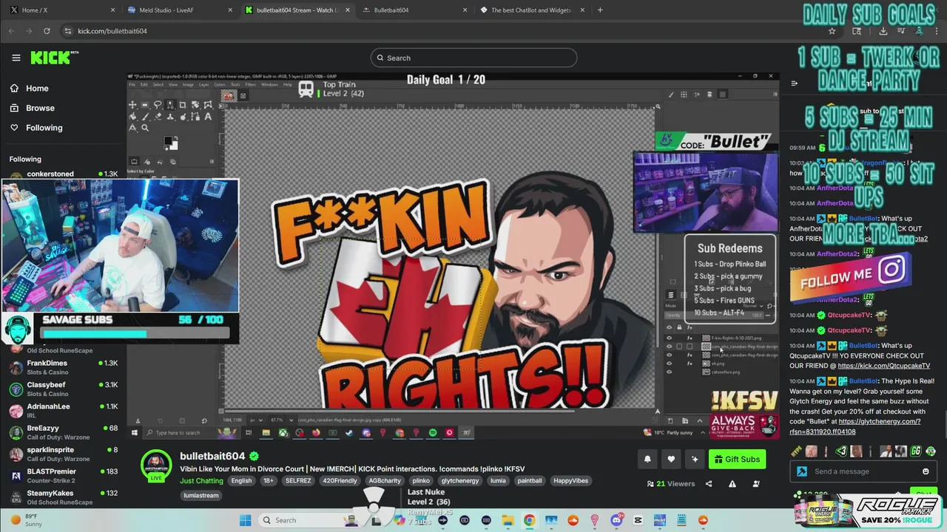
Task: Share the stream with share icon
Action: pos(709,484)
